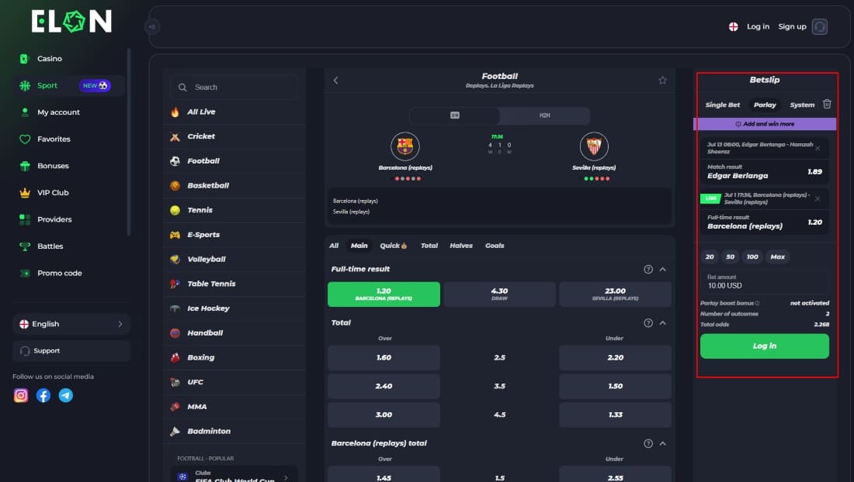Clear betslip with the trash icon
This screenshot has width=854, height=482.
coord(827,104)
